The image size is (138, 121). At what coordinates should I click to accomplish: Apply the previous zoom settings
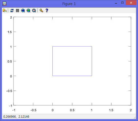click(x=23, y=10)
